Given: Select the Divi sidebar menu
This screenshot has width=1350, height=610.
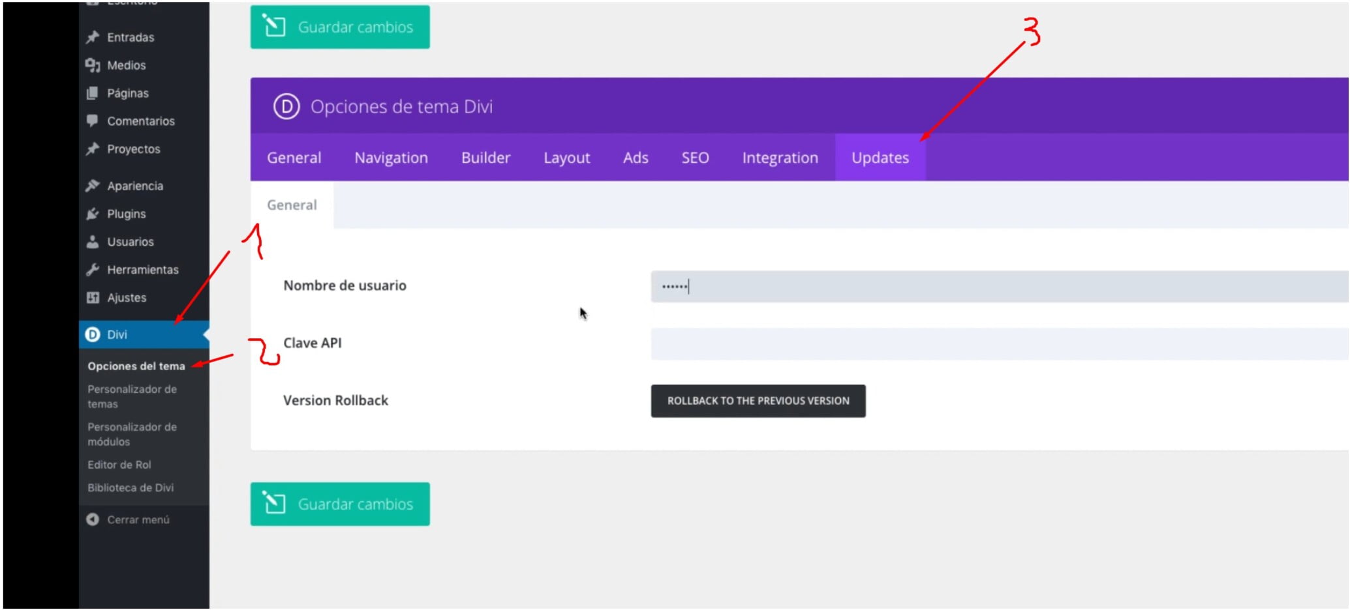Looking at the screenshot, I should (x=144, y=334).
